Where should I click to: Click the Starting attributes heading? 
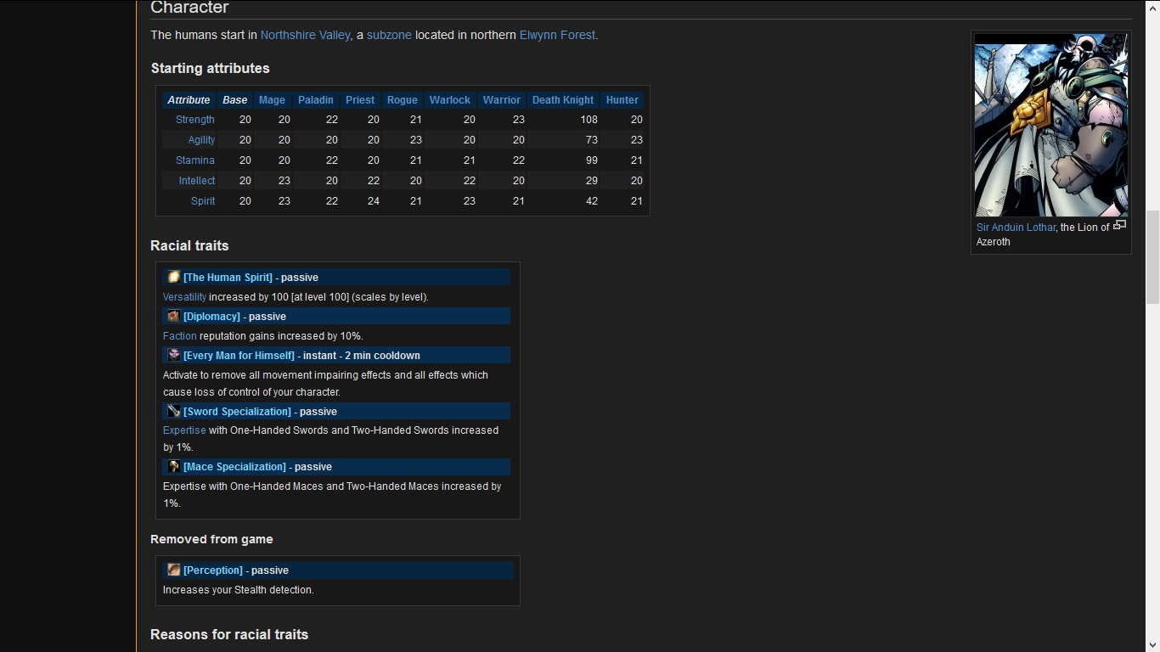(211, 68)
